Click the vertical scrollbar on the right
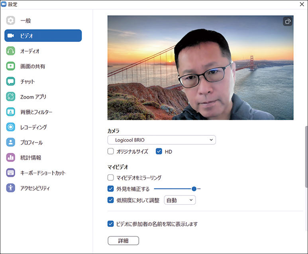This screenshot has width=308, height=254. [x=306, y=156]
